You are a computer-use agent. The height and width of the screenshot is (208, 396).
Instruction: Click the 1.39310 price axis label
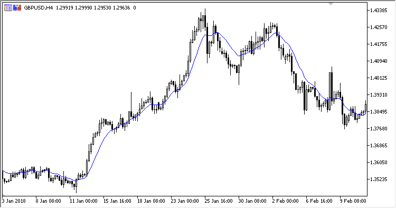click(x=379, y=95)
